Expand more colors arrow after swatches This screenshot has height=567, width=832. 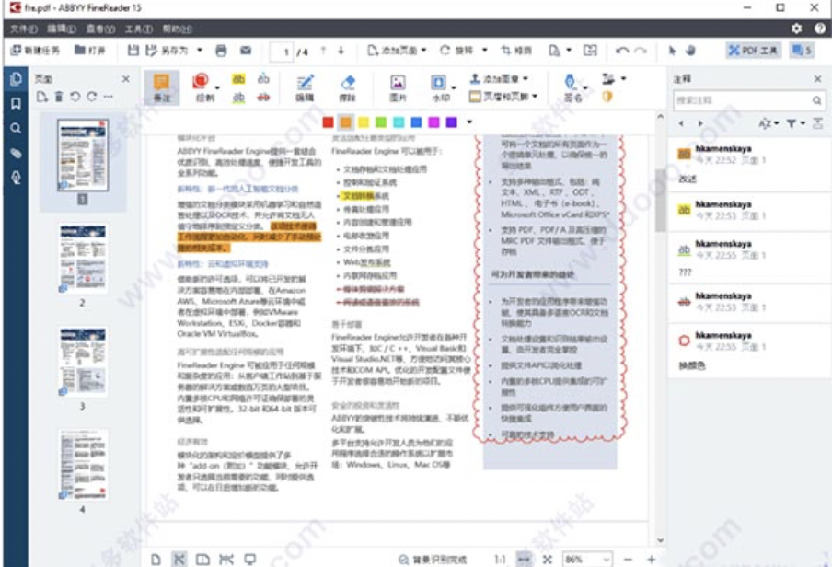[469, 122]
